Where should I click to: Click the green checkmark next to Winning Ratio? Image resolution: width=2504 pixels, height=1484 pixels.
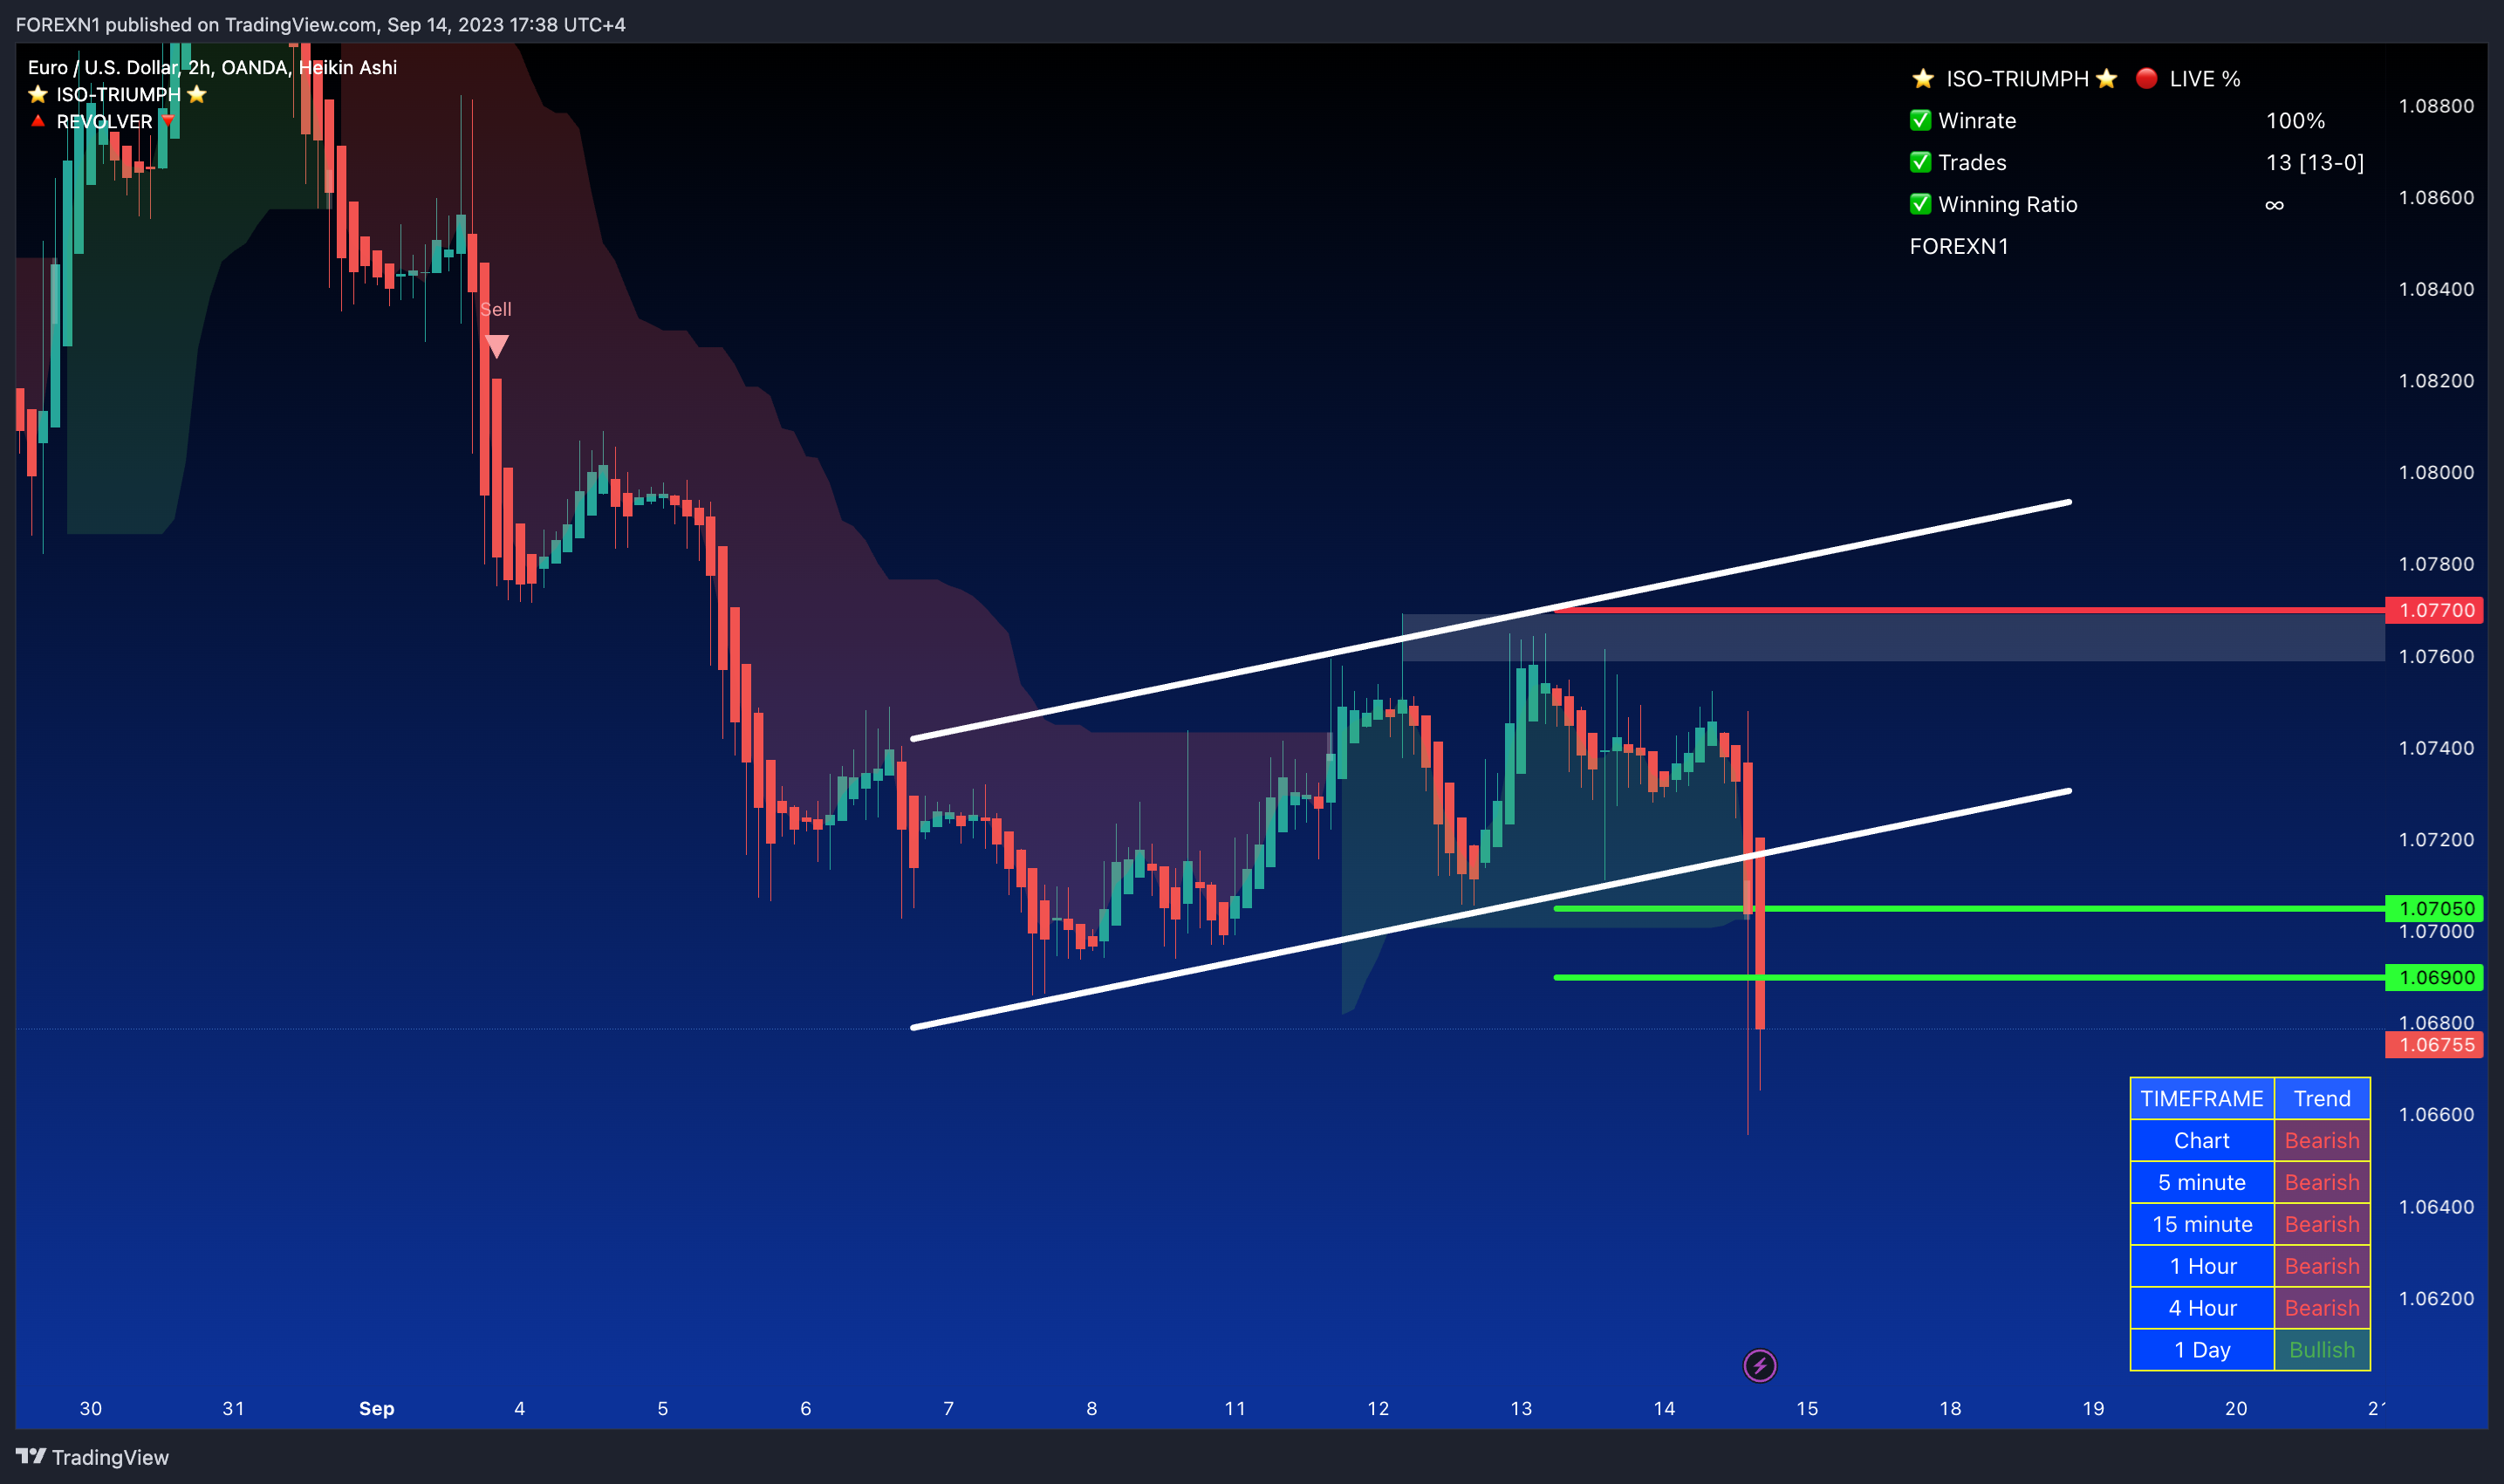click(x=1920, y=204)
